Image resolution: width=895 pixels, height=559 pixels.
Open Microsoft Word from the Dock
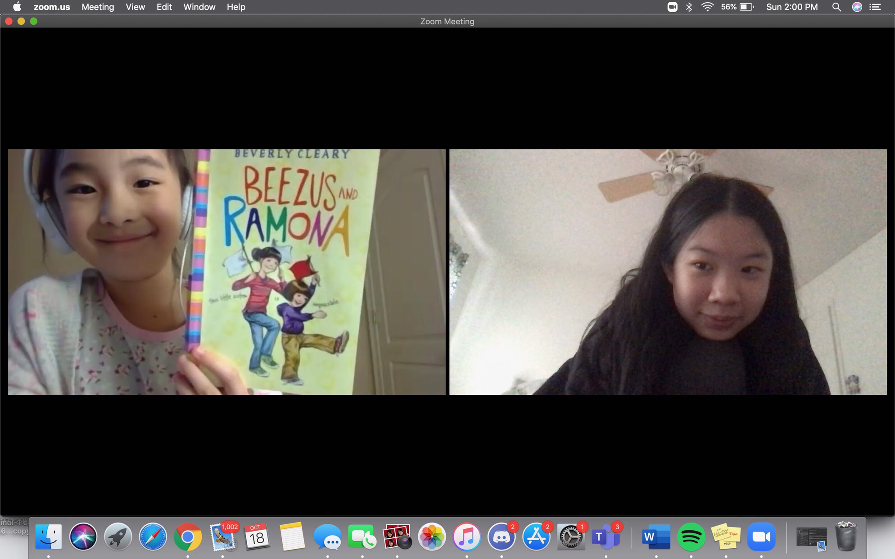[656, 536]
